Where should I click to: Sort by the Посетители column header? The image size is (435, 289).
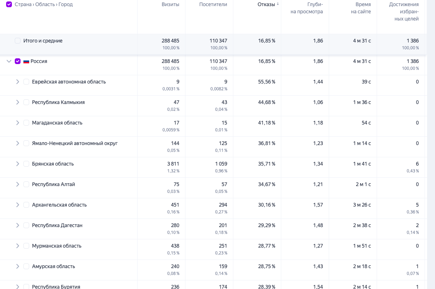(x=213, y=4)
